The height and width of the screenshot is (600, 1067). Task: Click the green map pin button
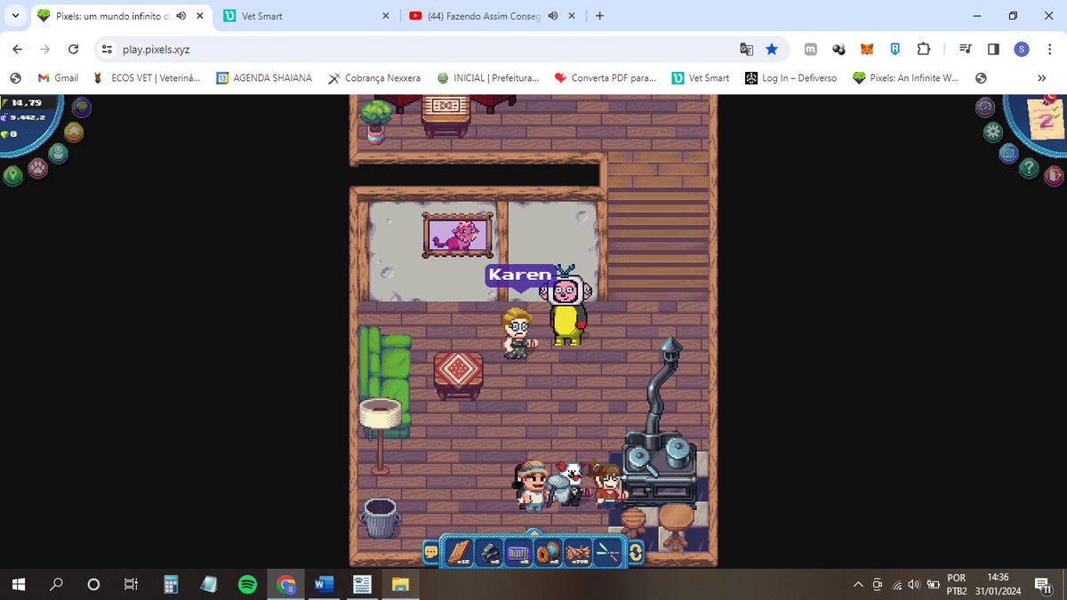pyautogui.click(x=12, y=175)
